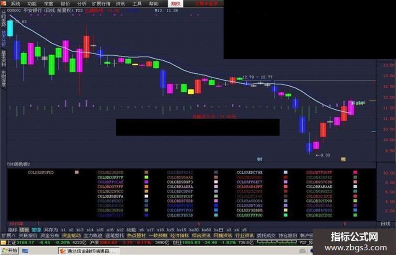This screenshot has height=255, width=396.
Task: Select the 基本资料 side tab
Action: [x=3, y=58]
